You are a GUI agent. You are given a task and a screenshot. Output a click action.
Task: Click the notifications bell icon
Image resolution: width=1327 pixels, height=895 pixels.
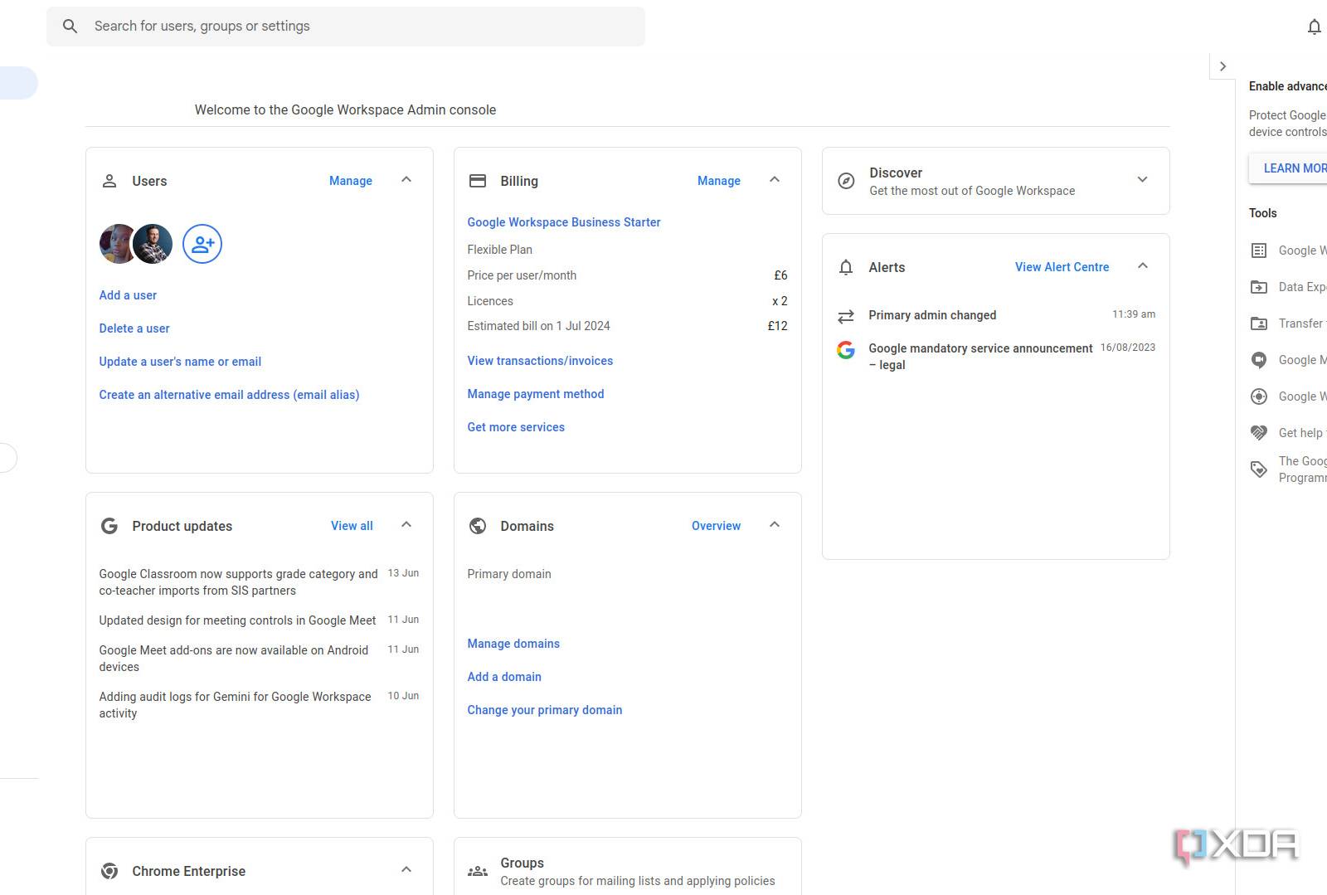coord(1314,27)
